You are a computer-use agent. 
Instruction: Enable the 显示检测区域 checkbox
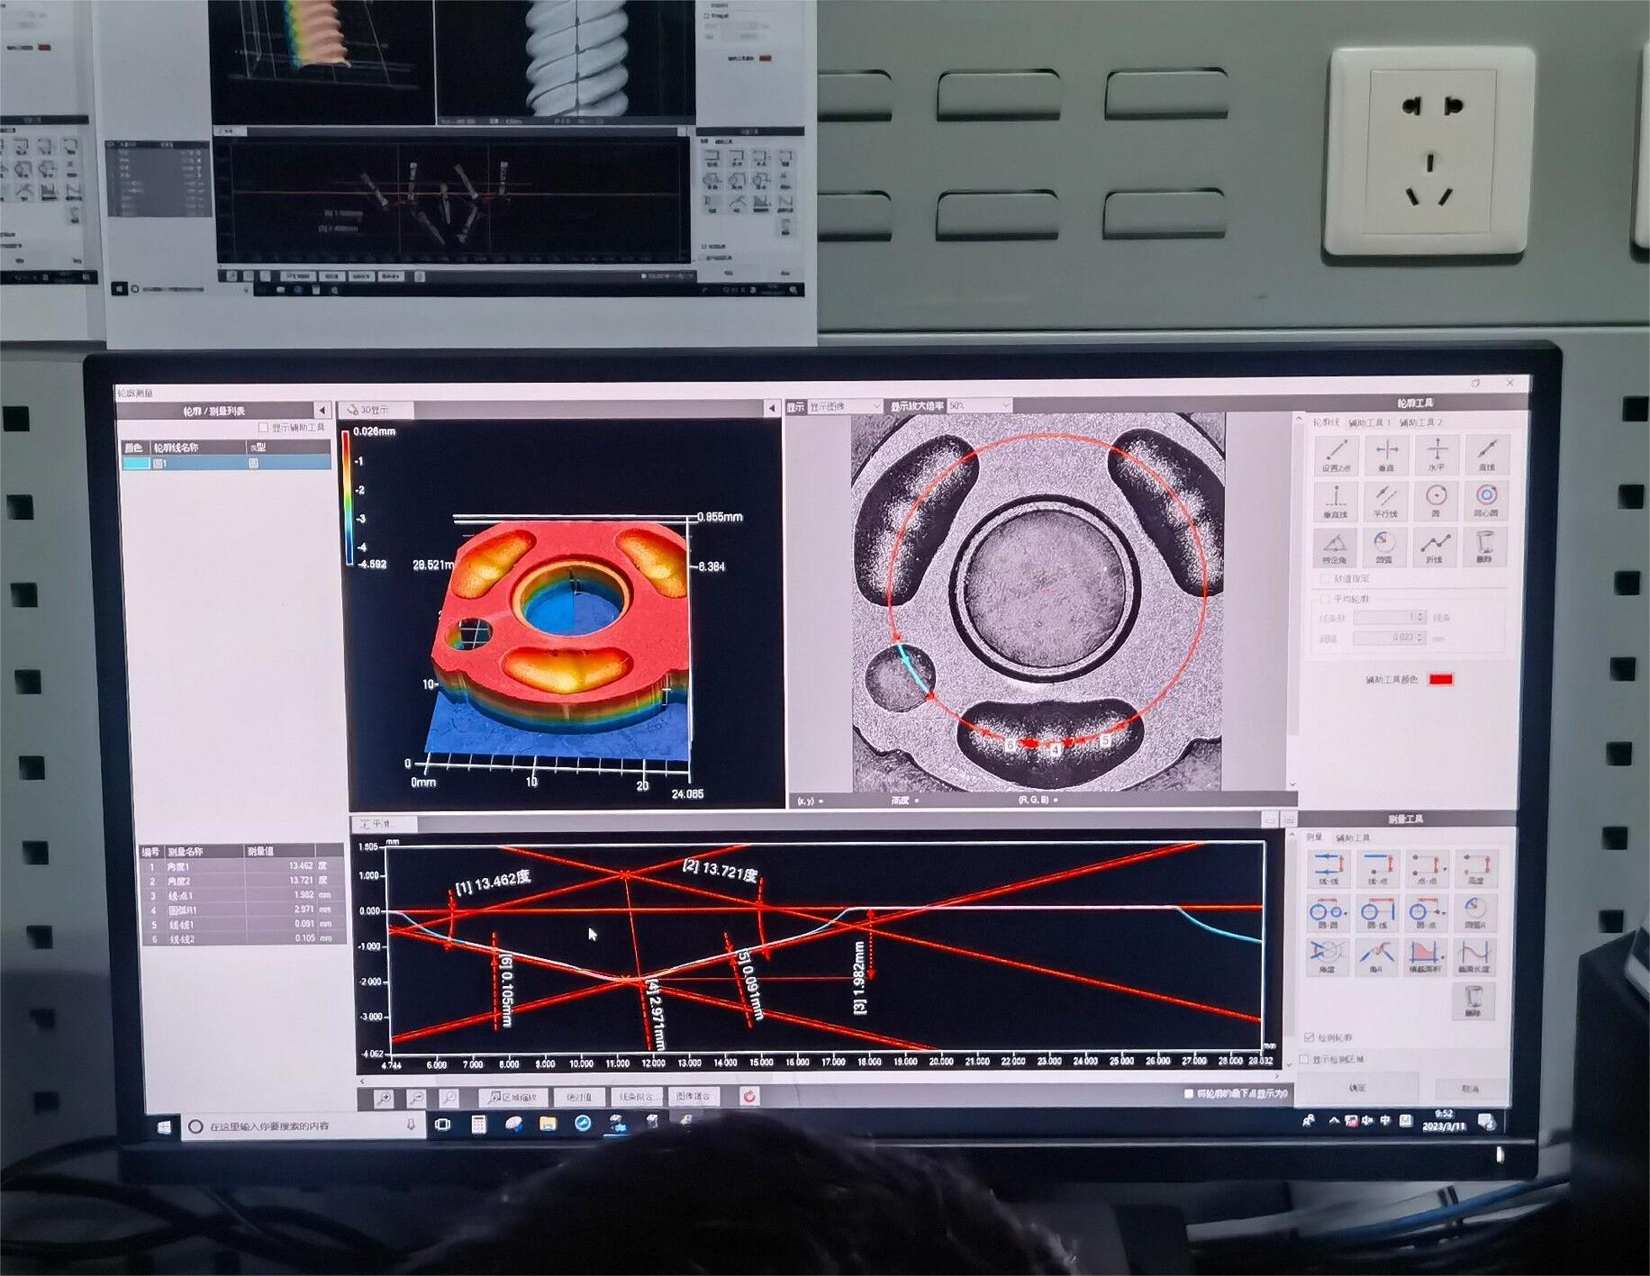point(1305,1060)
